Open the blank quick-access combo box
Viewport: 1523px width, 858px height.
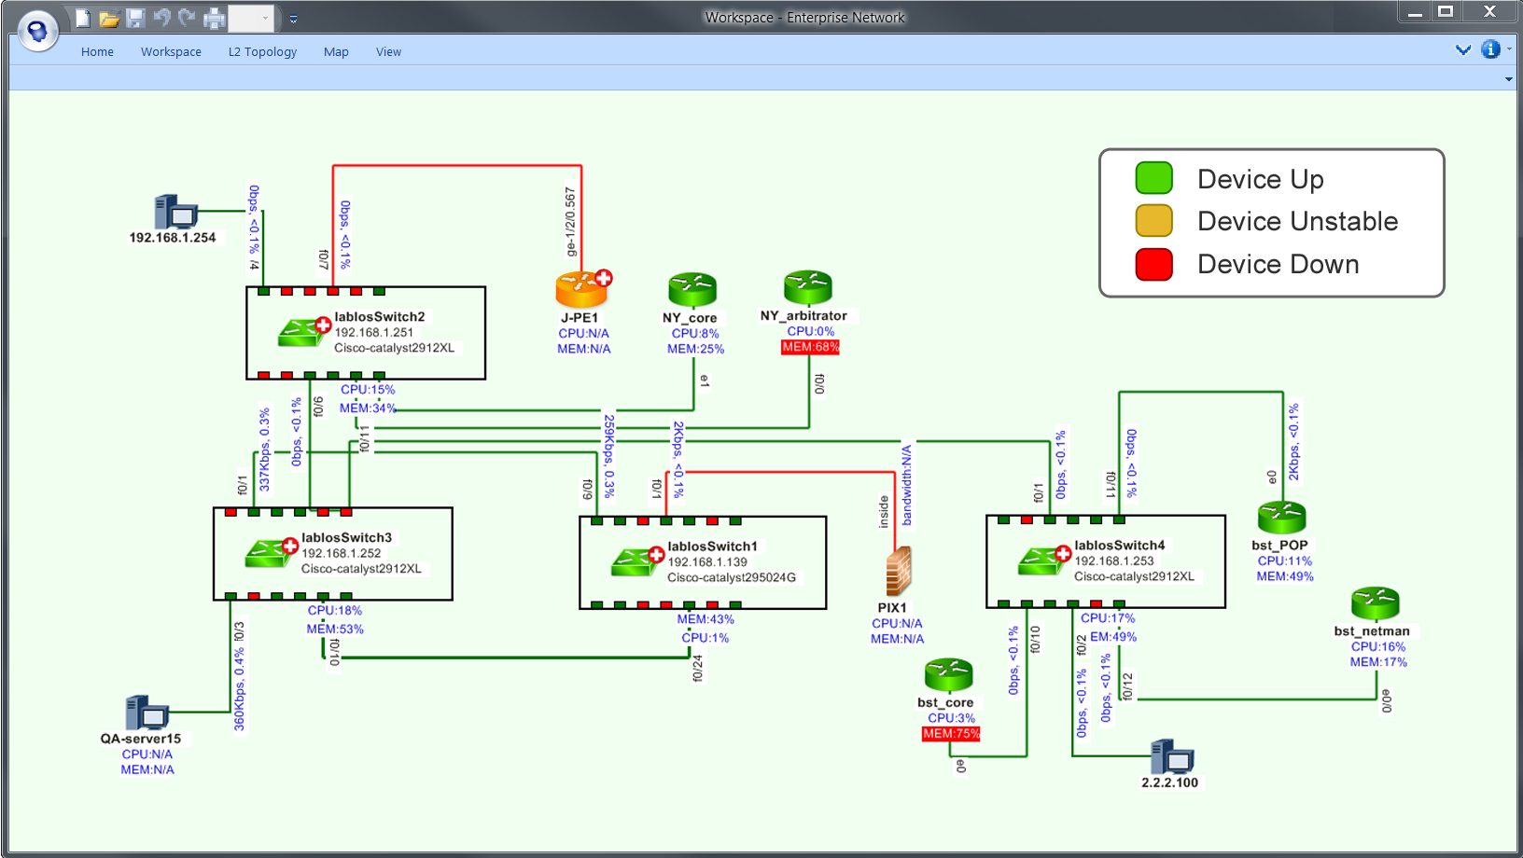coord(253,17)
